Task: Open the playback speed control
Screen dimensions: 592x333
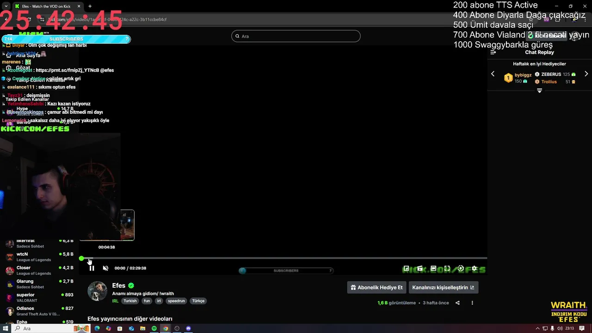Action: [x=461, y=268]
